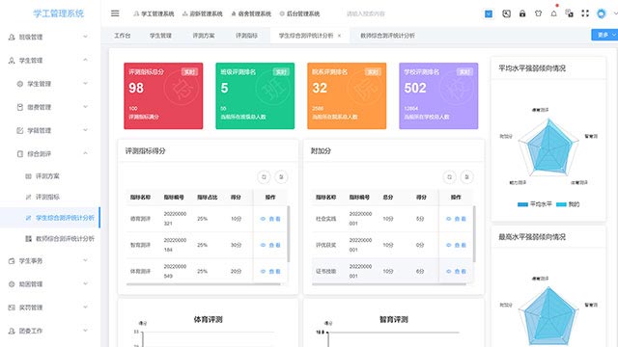Click the clock-square icon beside the lock

[x=506, y=13]
